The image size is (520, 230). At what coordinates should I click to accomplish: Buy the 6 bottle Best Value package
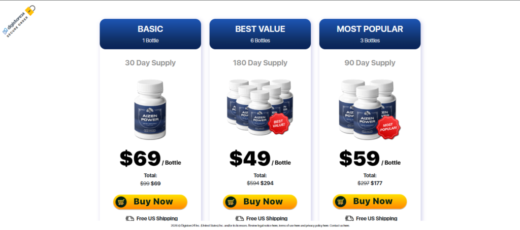[260, 202]
